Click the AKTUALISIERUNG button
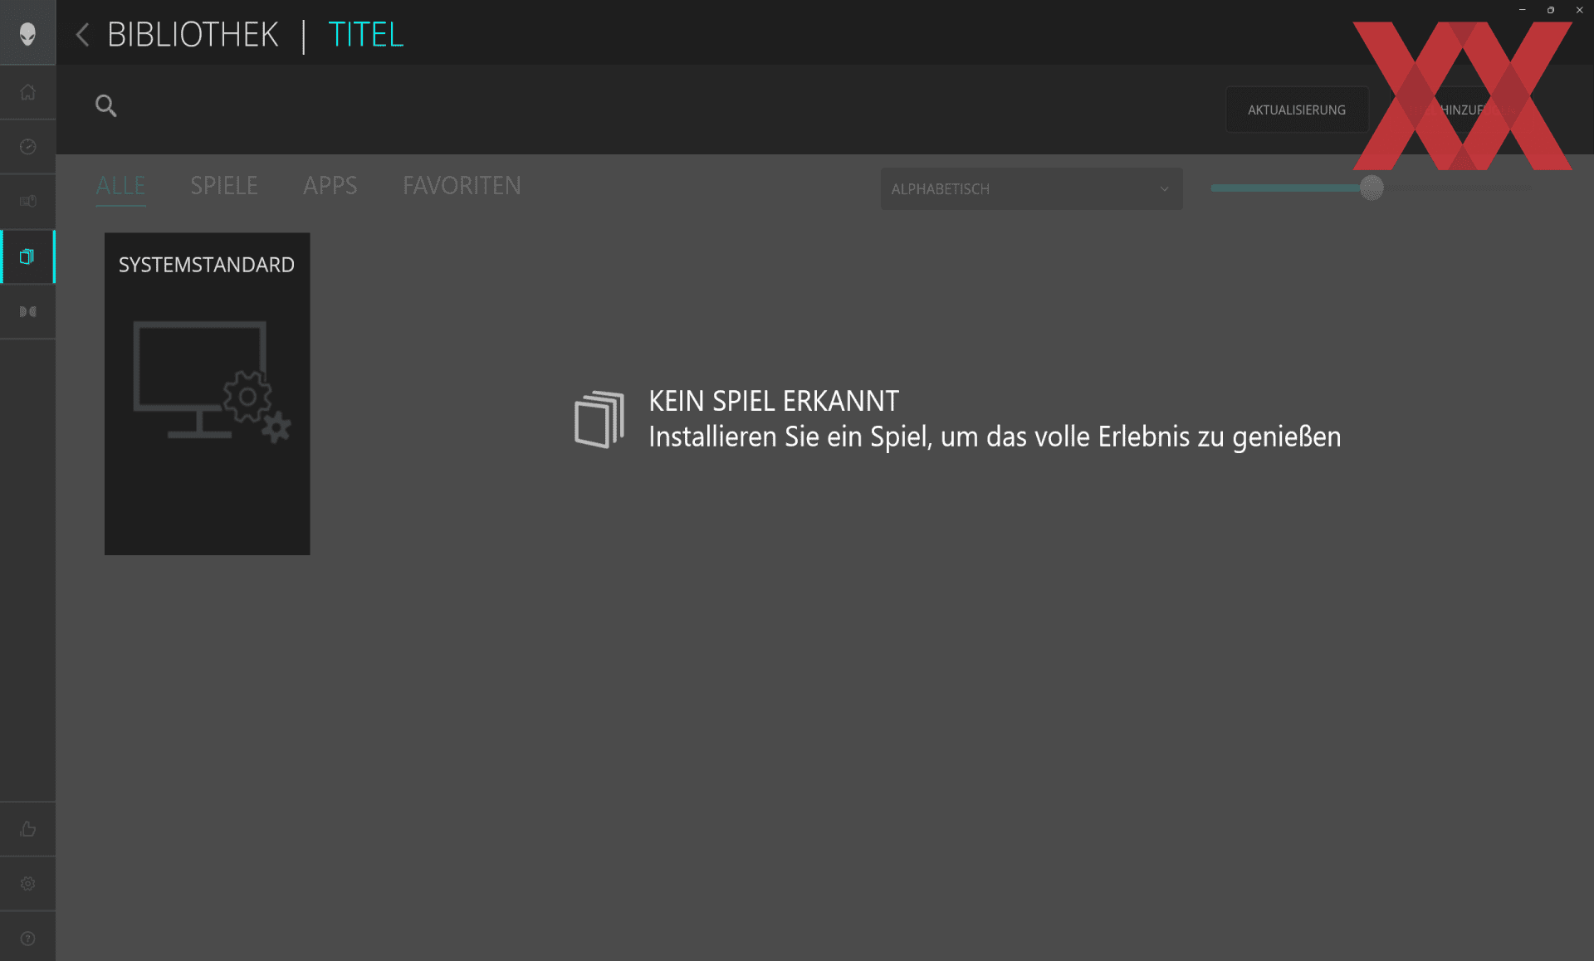Screen dimensions: 1594x961 pos(1297,110)
